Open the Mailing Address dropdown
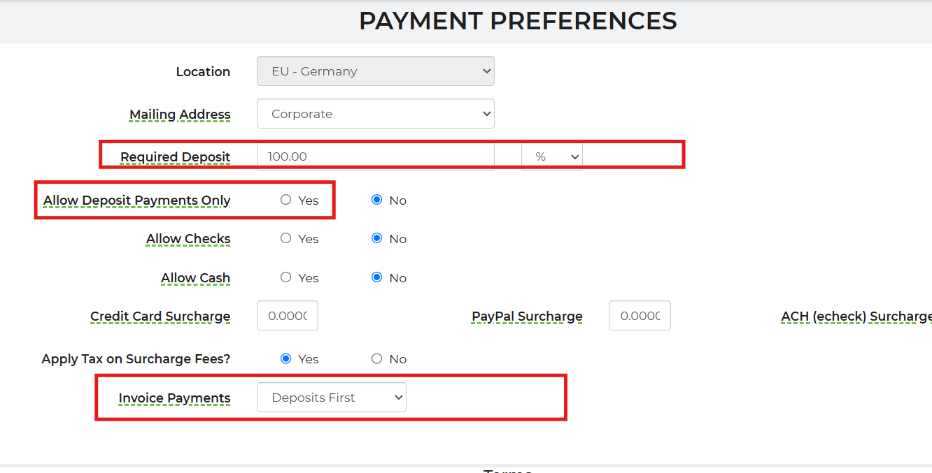The image size is (932, 473). (x=375, y=114)
